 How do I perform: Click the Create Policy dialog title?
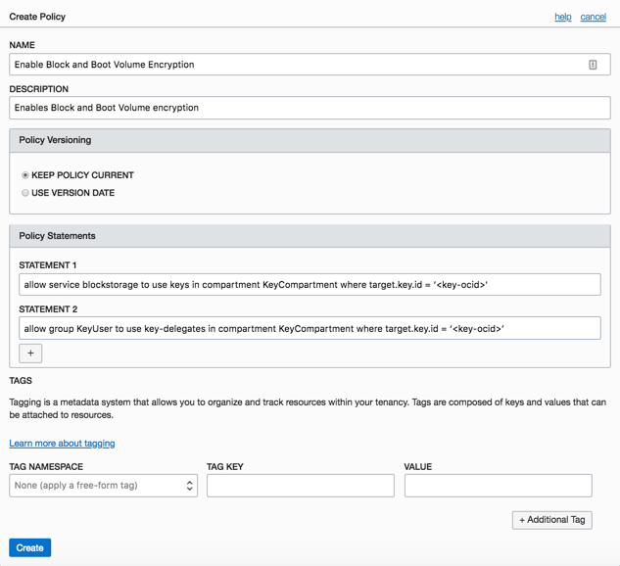point(37,17)
